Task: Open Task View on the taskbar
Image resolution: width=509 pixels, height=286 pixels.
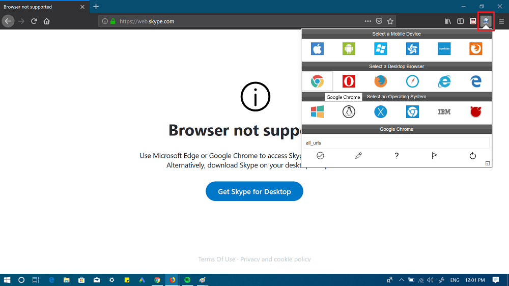Action: (x=36, y=280)
